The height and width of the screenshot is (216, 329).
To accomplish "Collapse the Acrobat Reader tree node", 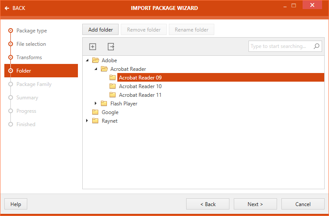I will point(96,69).
